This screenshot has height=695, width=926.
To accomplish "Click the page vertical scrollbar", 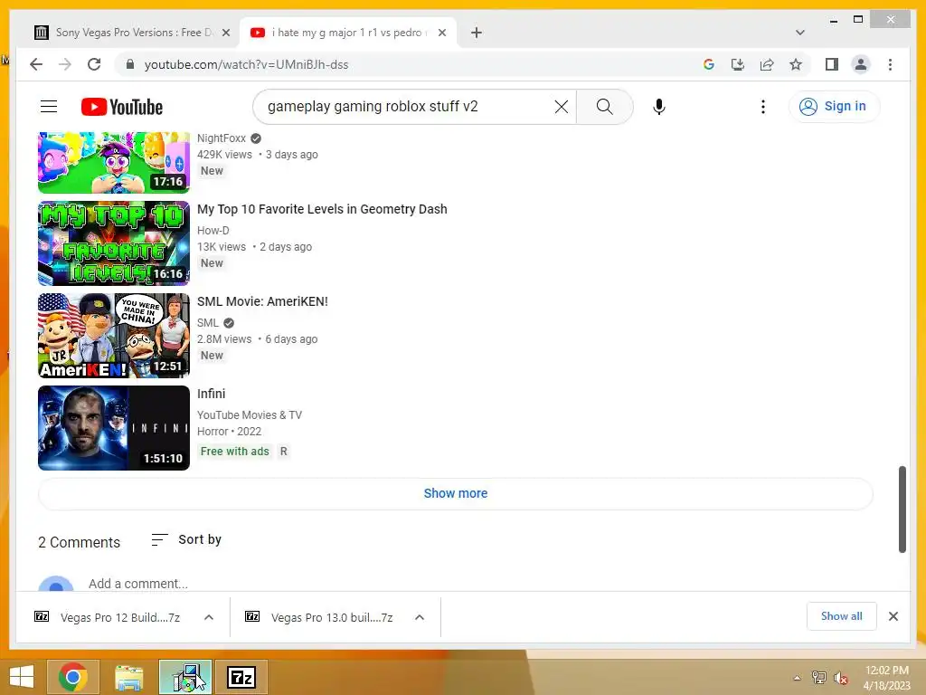I will click(x=902, y=509).
